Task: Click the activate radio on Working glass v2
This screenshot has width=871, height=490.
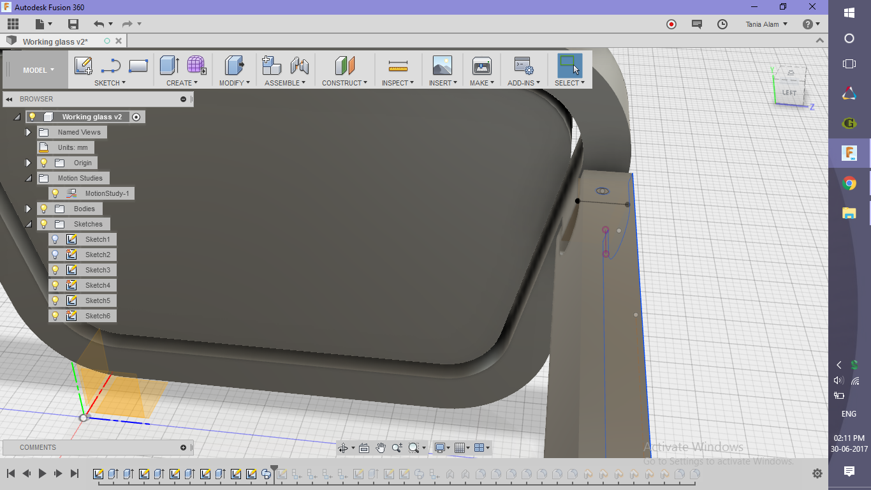Action: point(136,117)
